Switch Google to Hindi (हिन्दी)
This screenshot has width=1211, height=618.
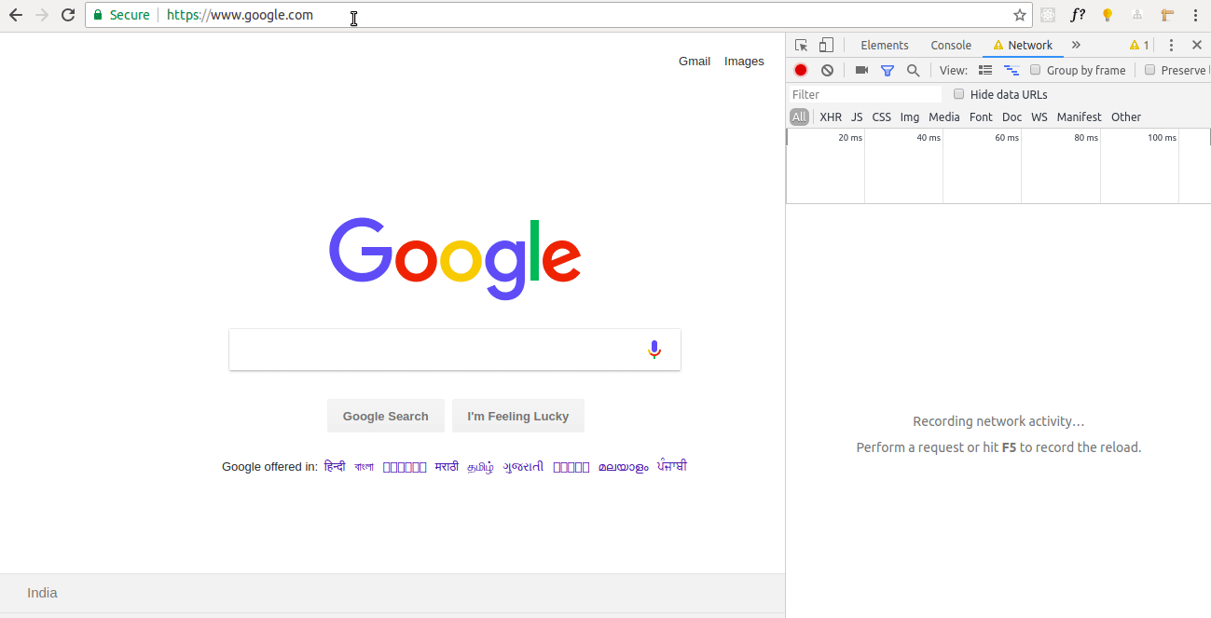point(335,466)
